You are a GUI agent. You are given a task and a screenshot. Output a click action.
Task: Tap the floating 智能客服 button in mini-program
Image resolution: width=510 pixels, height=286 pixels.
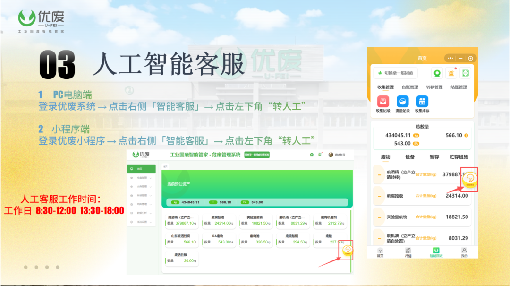tap(470, 180)
